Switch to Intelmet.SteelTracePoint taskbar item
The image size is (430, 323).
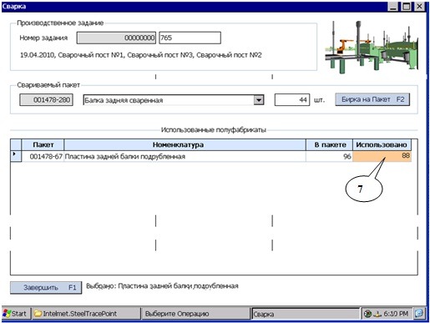tap(87, 314)
